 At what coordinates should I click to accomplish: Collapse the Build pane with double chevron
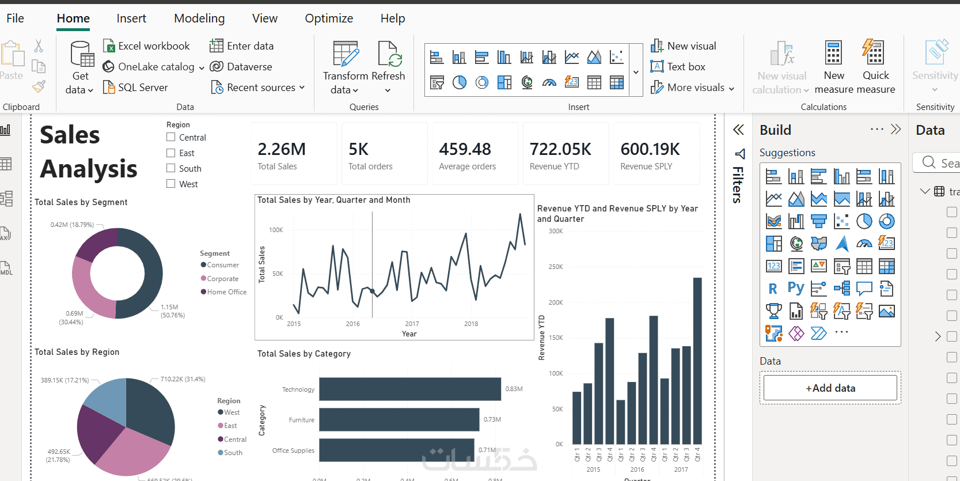896,130
